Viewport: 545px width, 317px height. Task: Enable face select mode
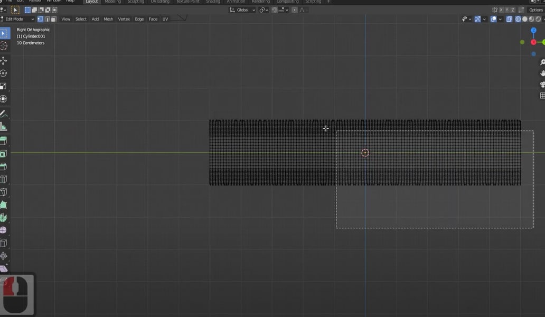tap(53, 19)
